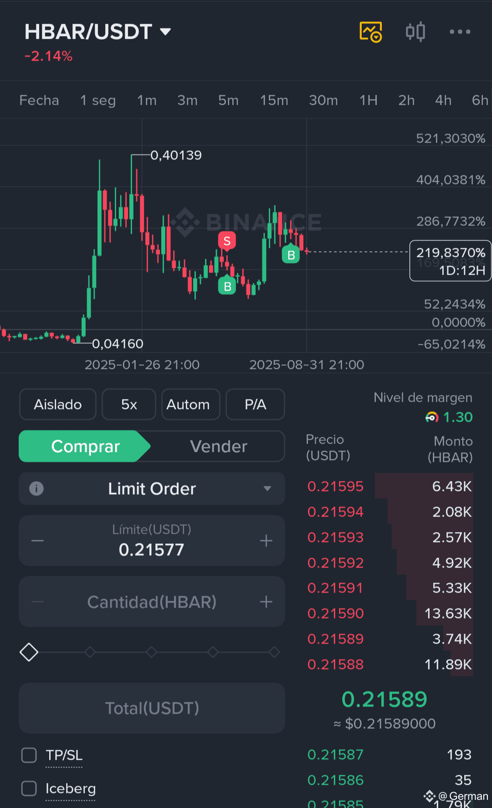Viewport: 492px width, 808px height.
Task: Focus the Total(USDT) field
Action: pos(152,708)
